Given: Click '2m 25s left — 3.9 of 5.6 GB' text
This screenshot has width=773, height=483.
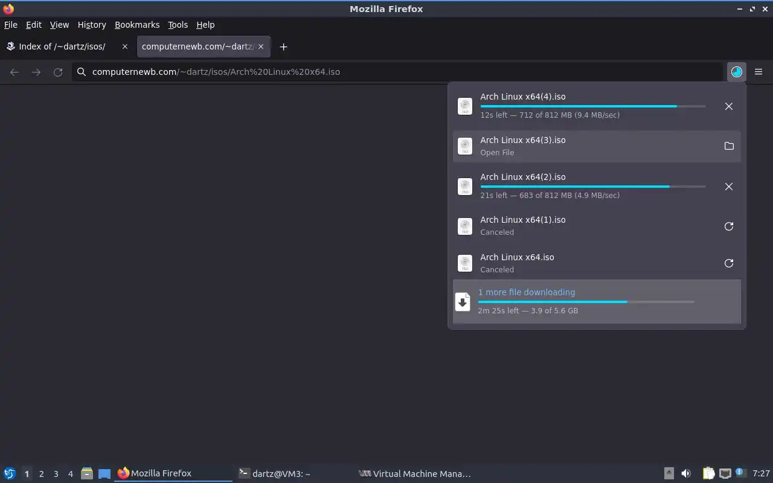Looking at the screenshot, I should point(528,310).
